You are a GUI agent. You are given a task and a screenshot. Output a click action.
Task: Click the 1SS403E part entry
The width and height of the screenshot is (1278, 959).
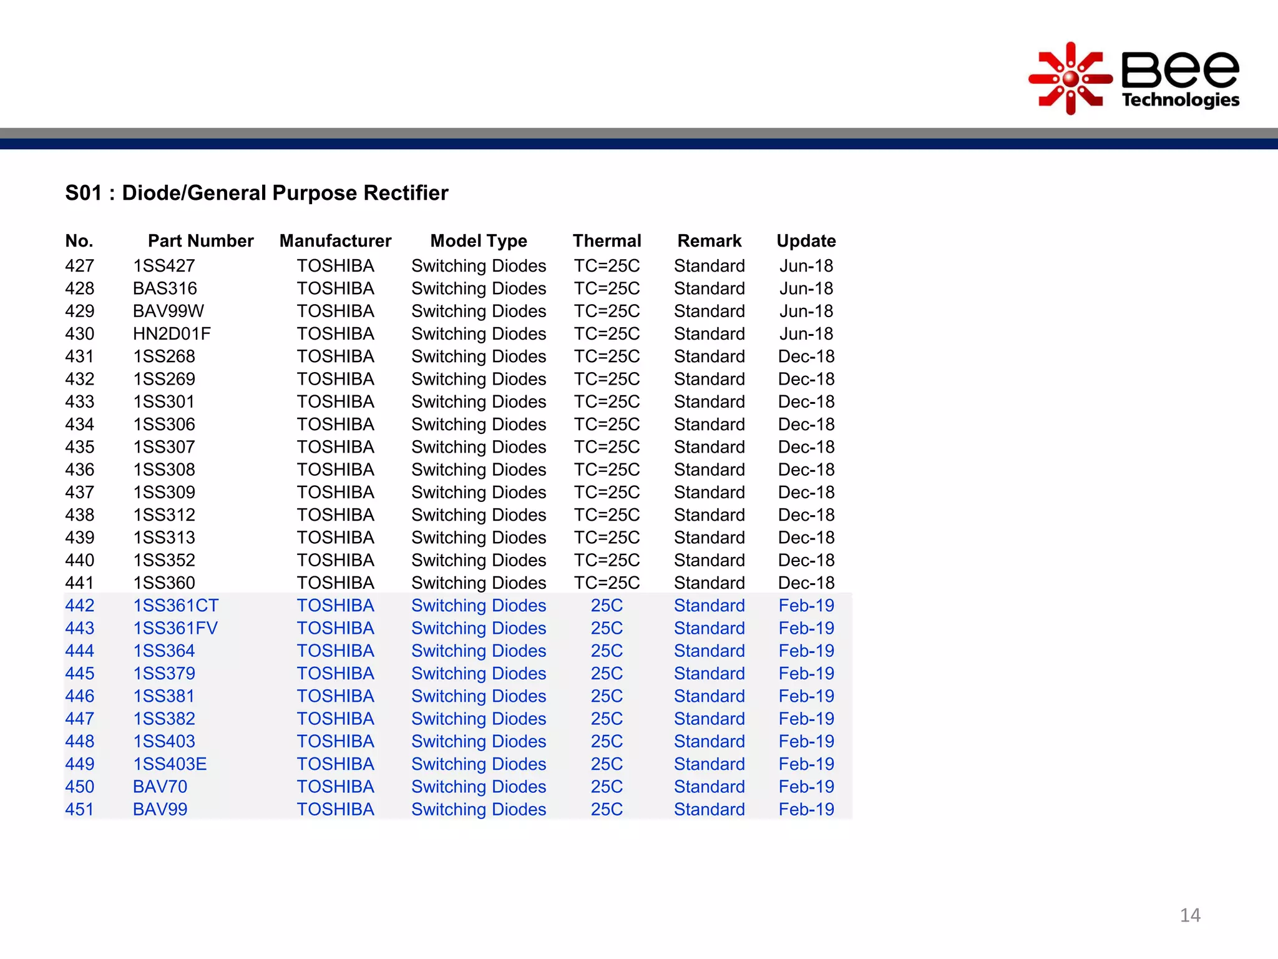tap(170, 764)
